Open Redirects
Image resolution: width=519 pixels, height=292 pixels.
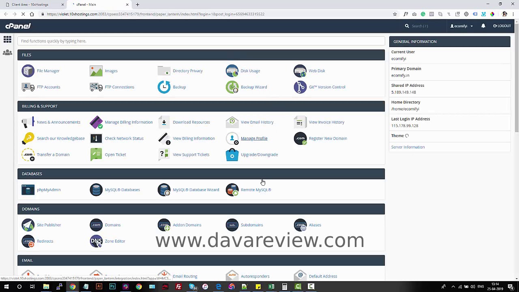(x=45, y=241)
